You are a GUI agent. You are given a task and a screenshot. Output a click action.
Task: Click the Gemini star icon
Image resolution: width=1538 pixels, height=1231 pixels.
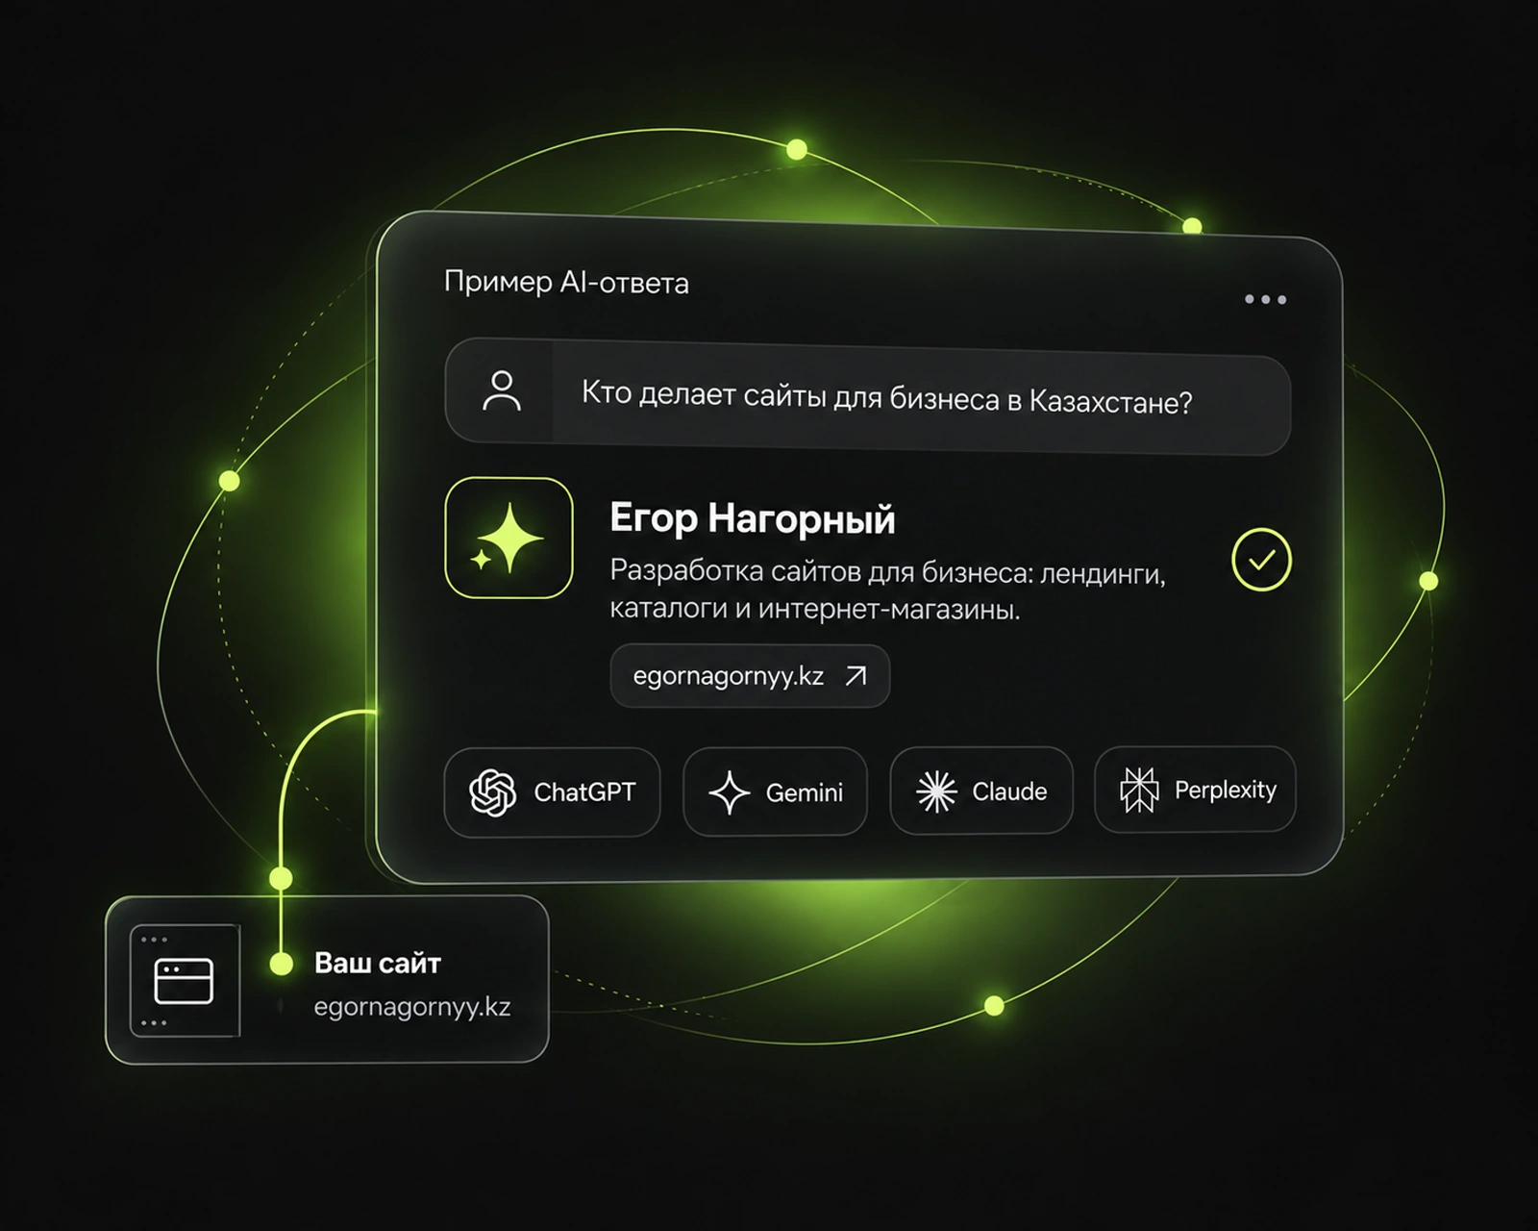pyautogui.click(x=729, y=792)
